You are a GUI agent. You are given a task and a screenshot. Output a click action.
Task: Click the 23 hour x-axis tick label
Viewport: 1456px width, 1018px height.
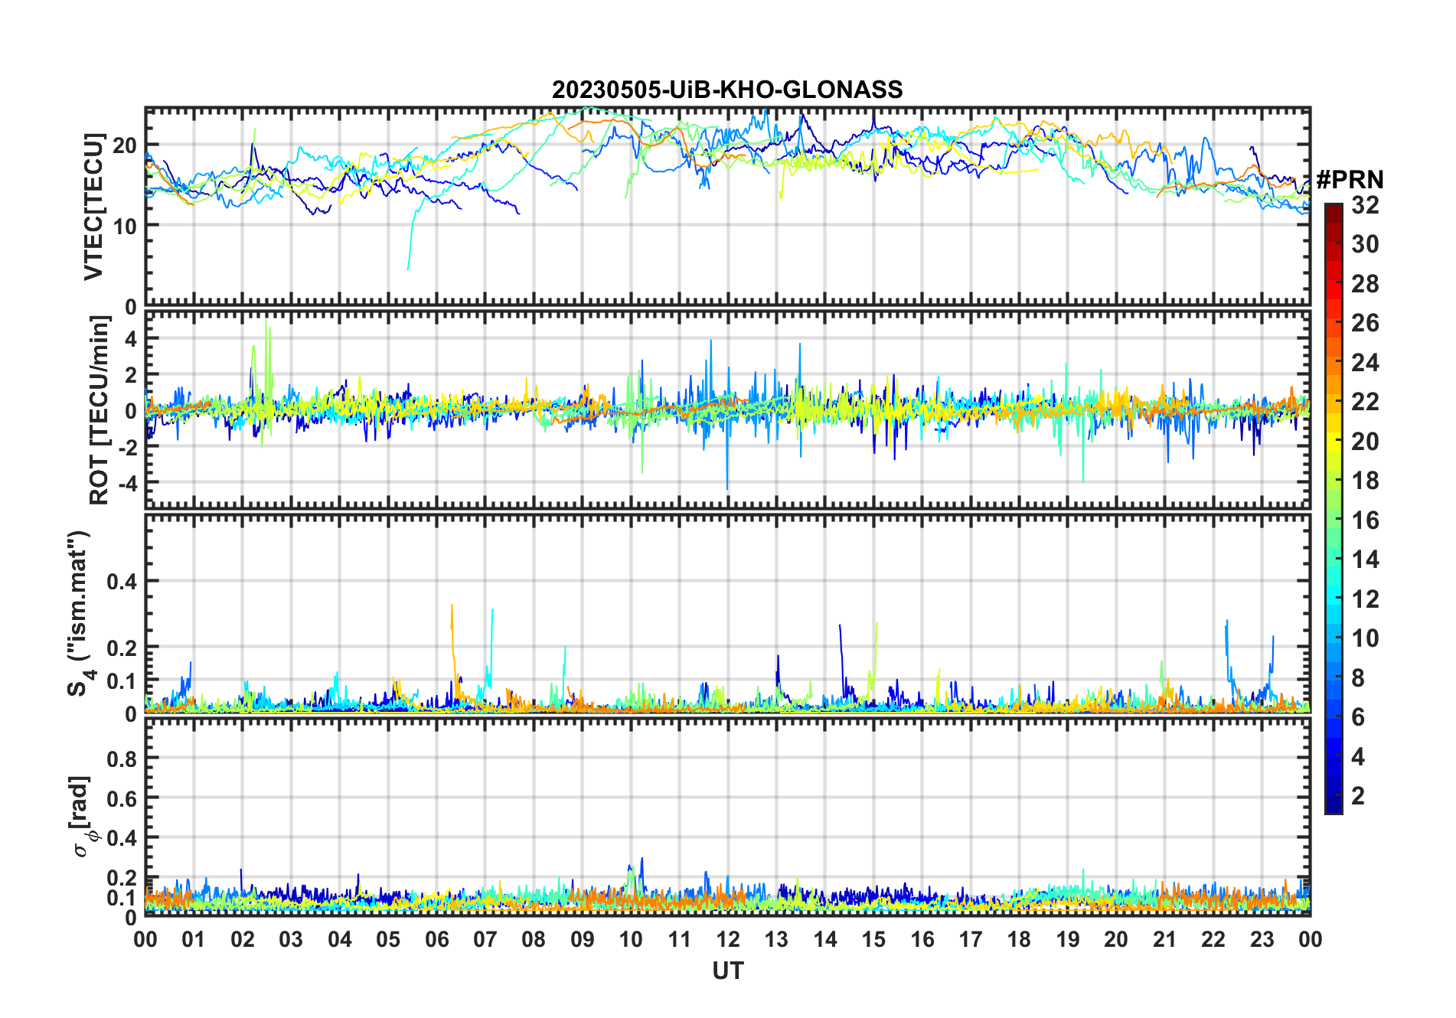(1262, 939)
